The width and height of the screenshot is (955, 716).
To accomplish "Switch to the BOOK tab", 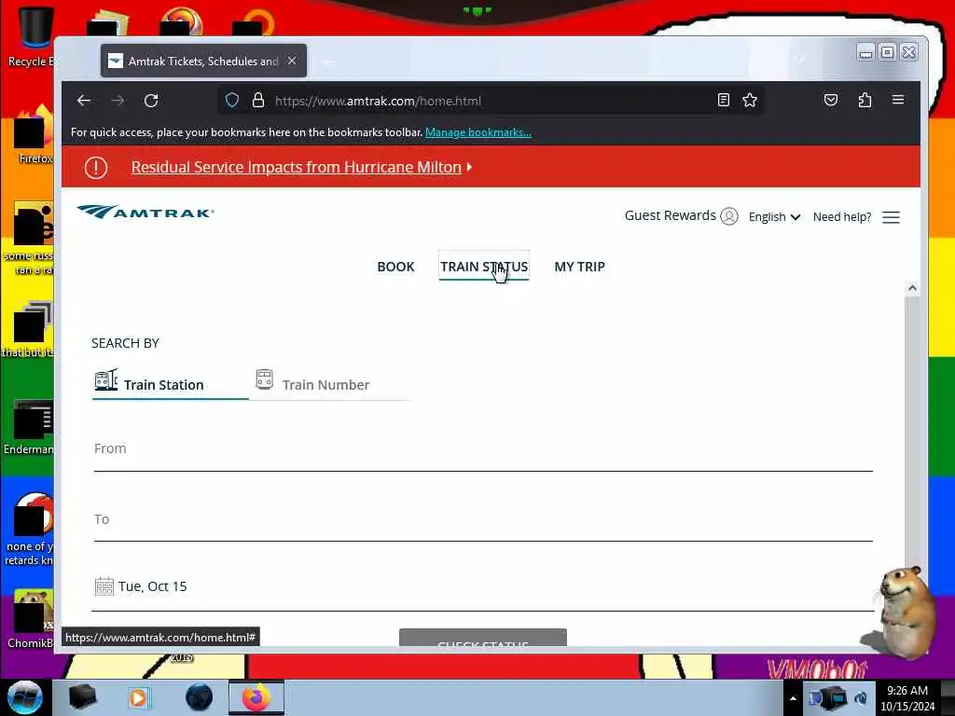I will click(x=395, y=267).
